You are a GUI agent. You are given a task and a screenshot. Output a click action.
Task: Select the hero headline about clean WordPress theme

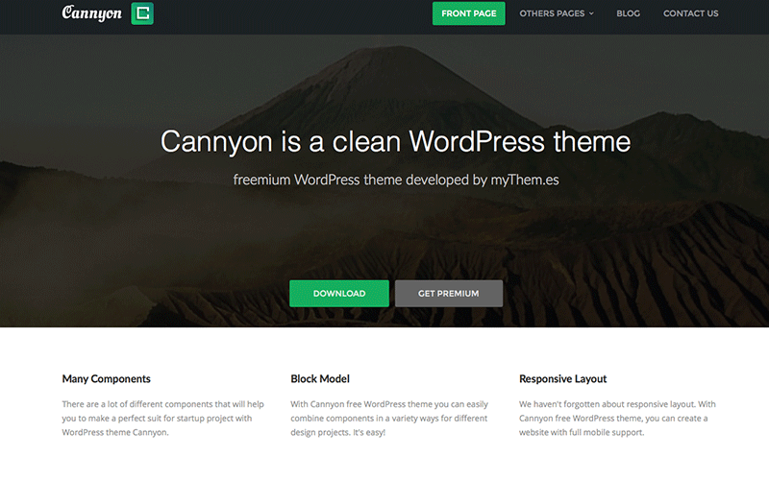tap(395, 141)
